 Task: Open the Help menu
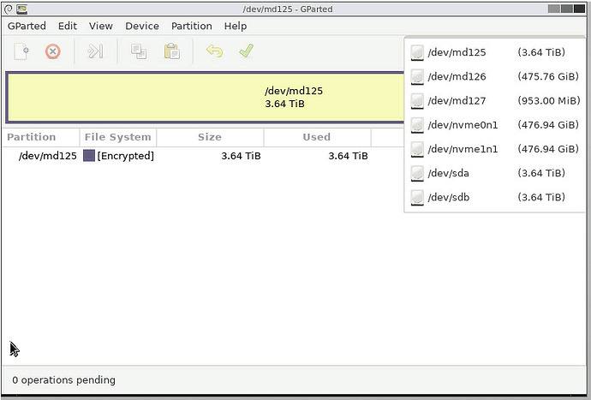point(236,26)
